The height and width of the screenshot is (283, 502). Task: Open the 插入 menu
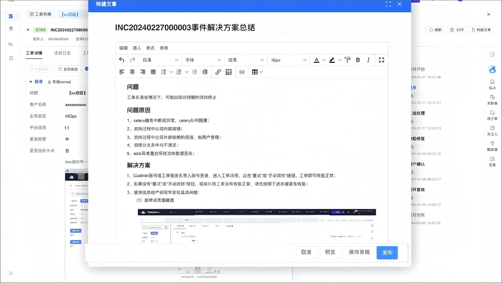[x=137, y=48]
